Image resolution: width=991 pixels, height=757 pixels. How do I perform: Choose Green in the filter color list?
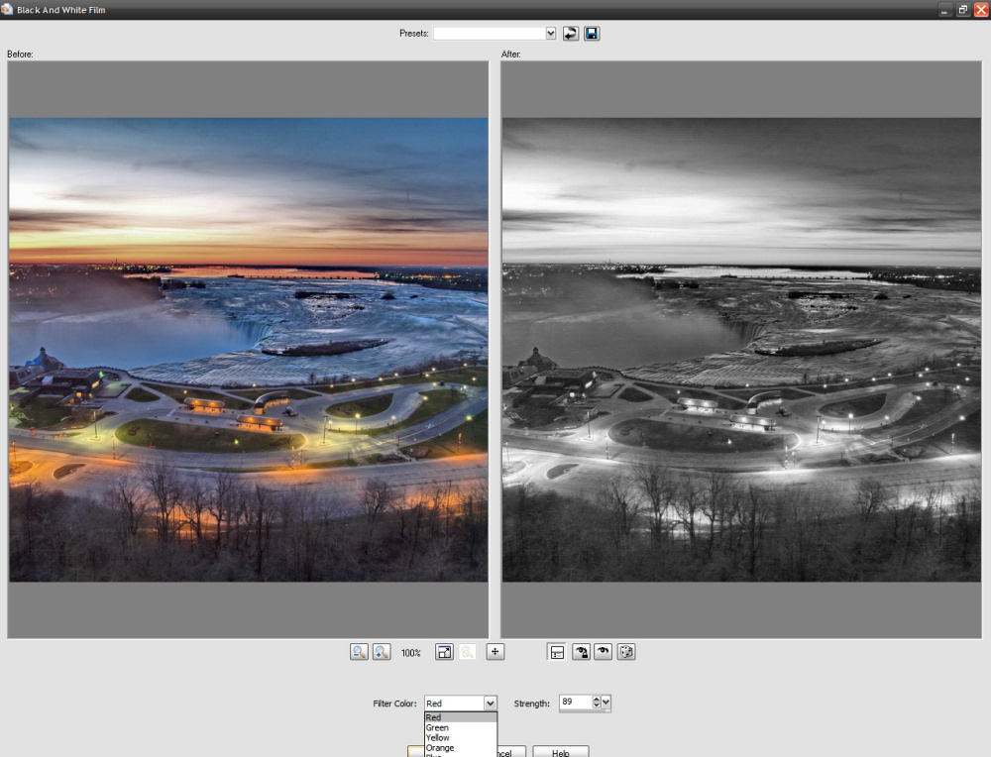[x=461, y=727]
